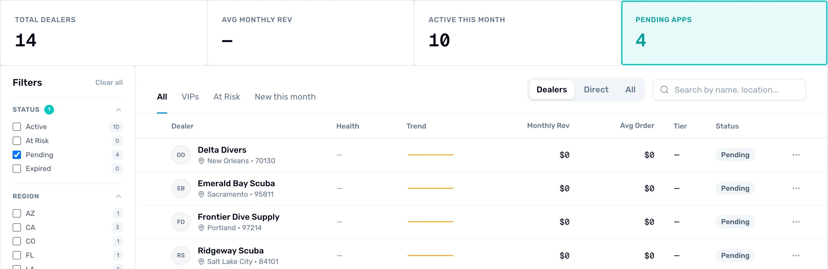The width and height of the screenshot is (828, 269).
Task: Open more options for Delta Divers
Action: pos(796,155)
